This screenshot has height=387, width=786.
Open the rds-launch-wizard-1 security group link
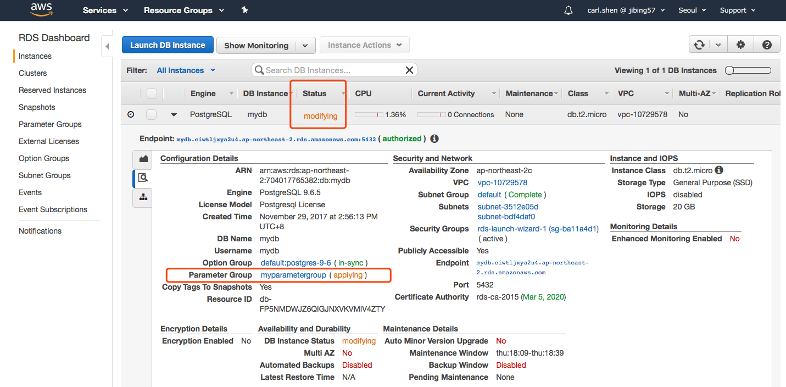coord(538,229)
